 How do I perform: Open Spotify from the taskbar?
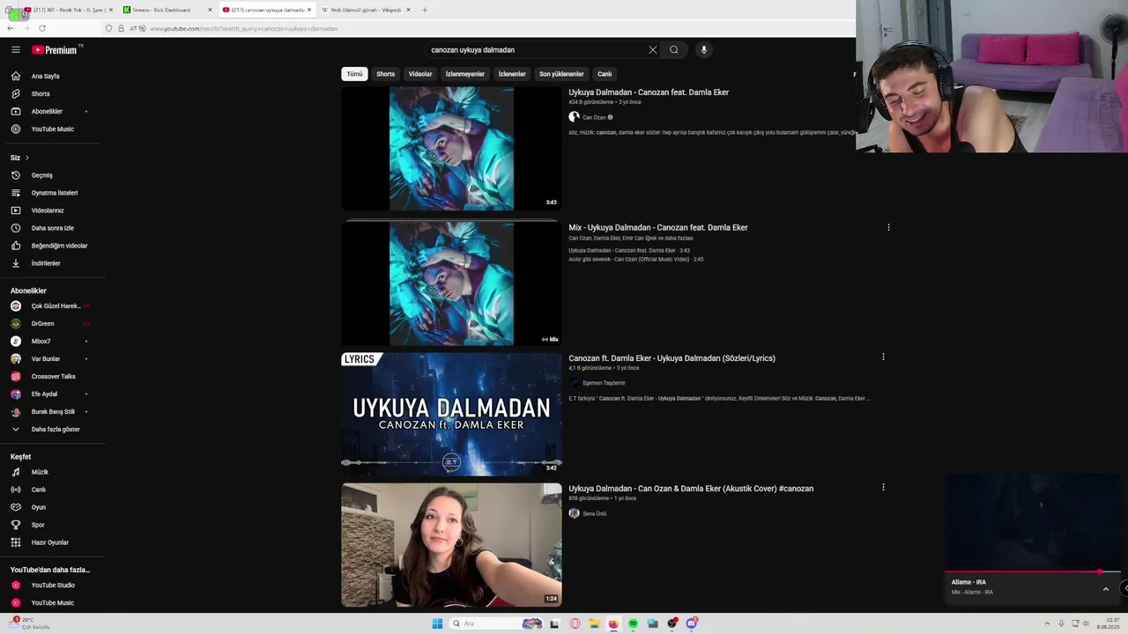pos(633,623)
